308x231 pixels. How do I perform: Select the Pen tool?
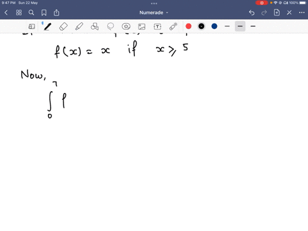pyautogui.click(x=47, y=26)
